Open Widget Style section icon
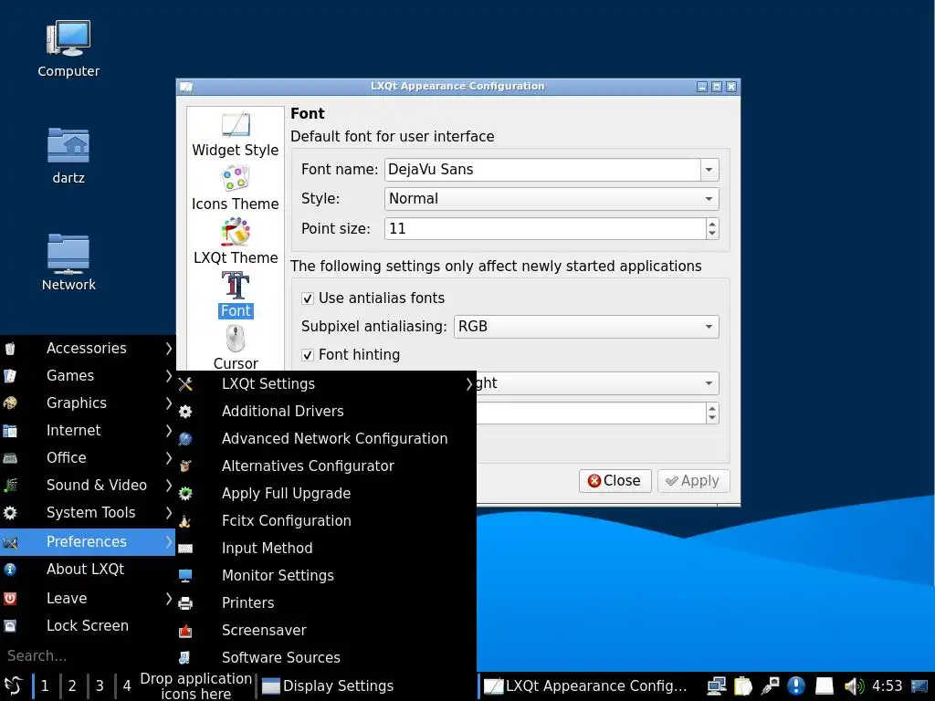Image resolution: width=935 pixels, height=701 pixels. pyautogui.click(x=236, y=125)
